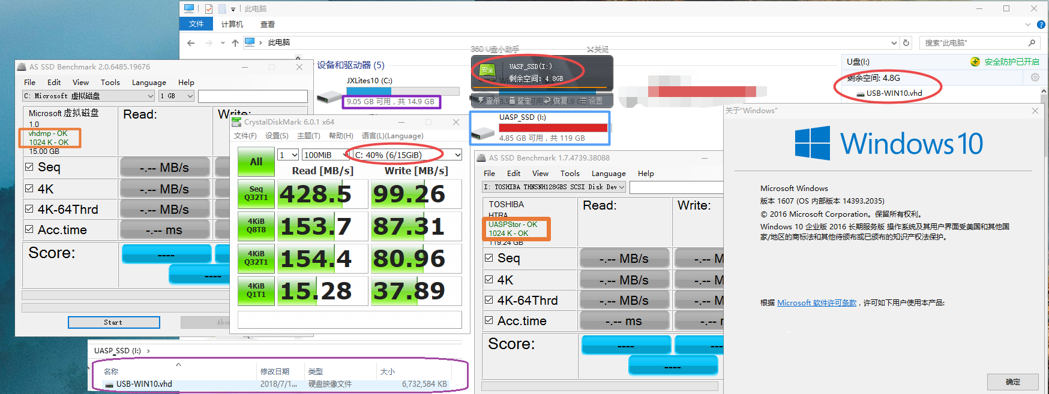Click the green plus 安全防护 icon

pos(975,62)
